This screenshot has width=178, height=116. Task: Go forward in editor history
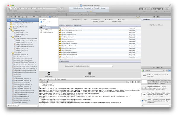pos(47,17)
